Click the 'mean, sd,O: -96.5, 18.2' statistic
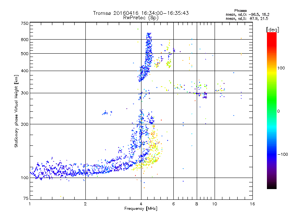The image size is (297, 222). click(247, 14)
